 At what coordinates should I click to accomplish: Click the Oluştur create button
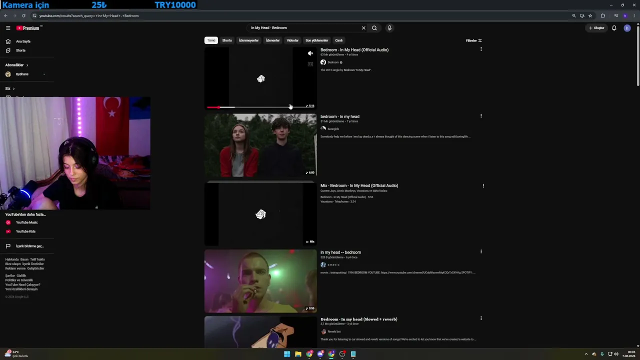(596, 28)
